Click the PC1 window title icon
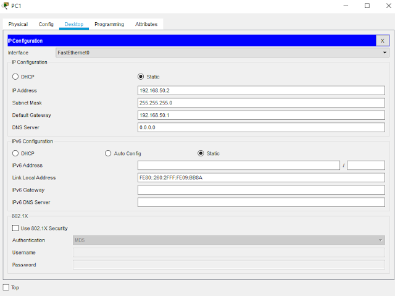The width and height of the screenshot is (395, 296). tap(4, 6)
